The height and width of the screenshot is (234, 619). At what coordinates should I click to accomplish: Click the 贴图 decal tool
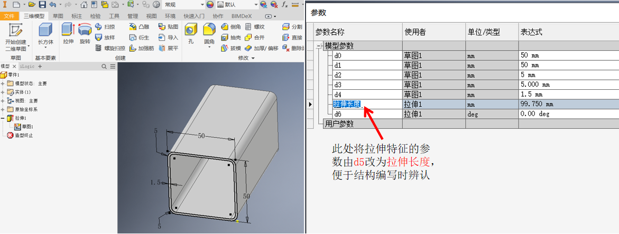pyautogui.click(x=168, y=27)
